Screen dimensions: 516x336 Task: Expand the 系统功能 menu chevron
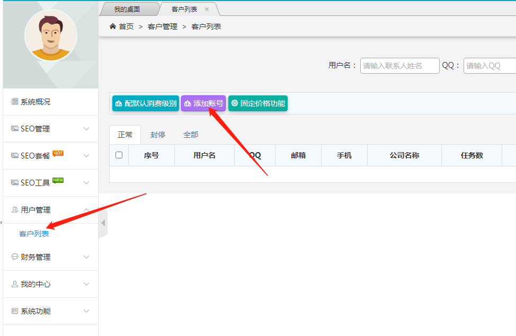point(86,311)
